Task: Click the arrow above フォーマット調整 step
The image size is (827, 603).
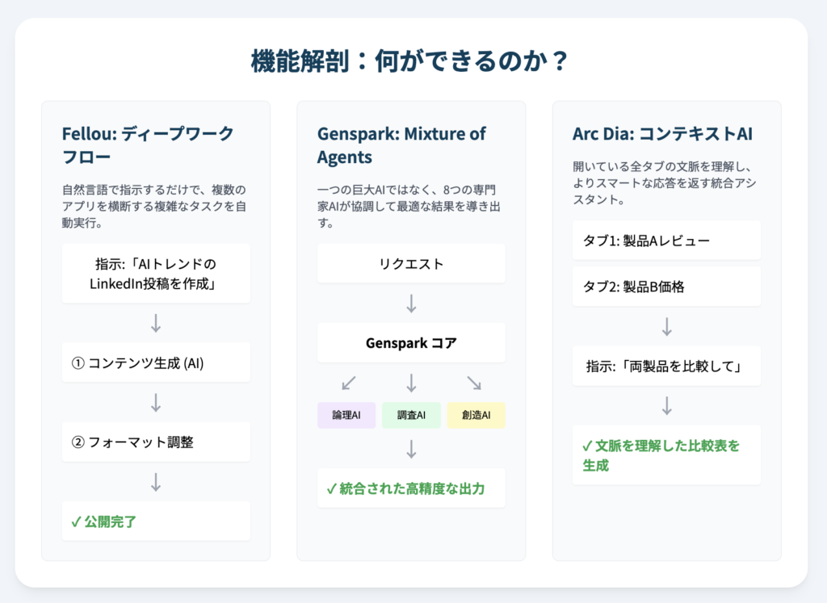Action: pos(156,402)
